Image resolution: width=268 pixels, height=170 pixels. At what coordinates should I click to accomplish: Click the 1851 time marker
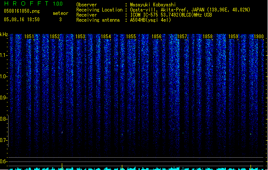point(29,37)
